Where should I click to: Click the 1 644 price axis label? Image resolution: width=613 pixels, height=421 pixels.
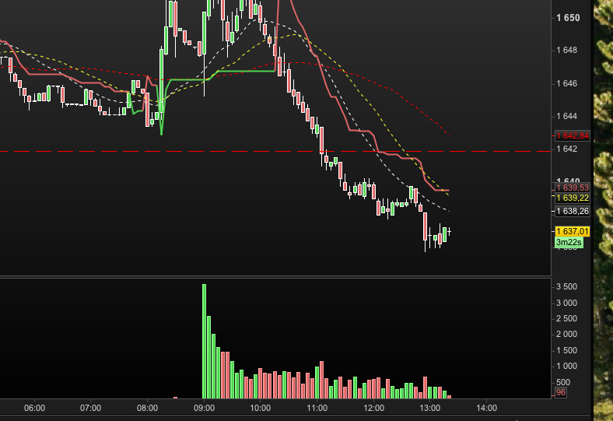coord(566,116)
